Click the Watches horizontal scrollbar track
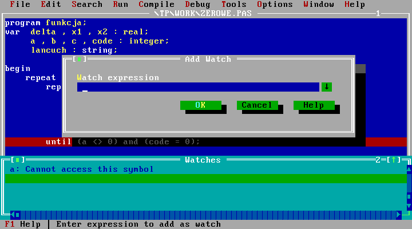The width and height of the screenshot is (412, 229). [x=206, y=215]
